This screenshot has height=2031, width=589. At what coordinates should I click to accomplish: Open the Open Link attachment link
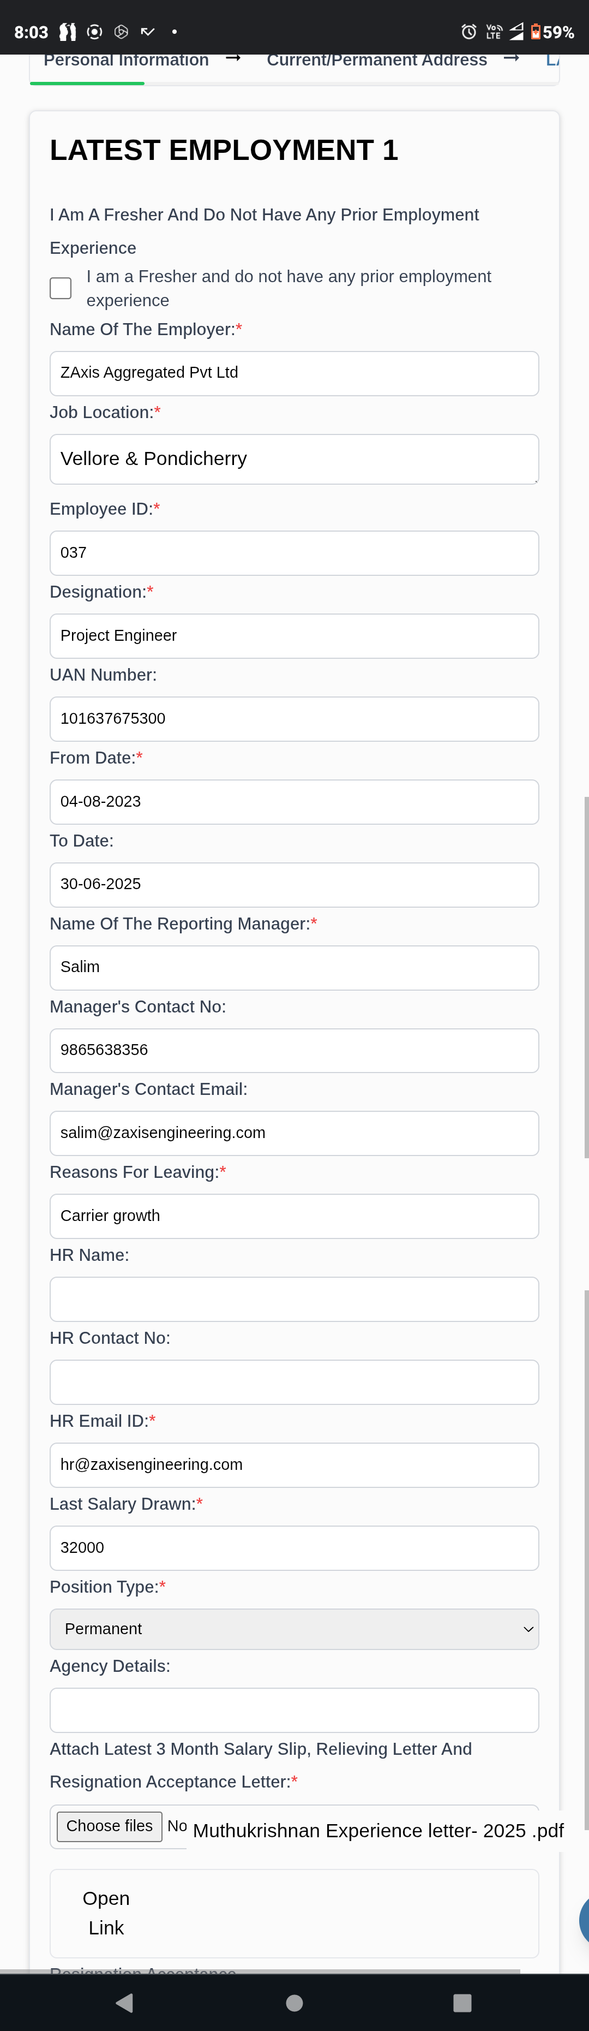(106, 1913)
